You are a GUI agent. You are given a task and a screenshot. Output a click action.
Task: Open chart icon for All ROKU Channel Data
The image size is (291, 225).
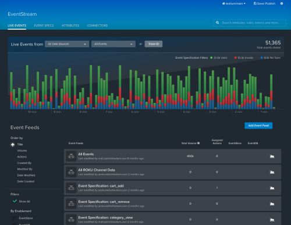pyautogui.click(x=272, y=172)
